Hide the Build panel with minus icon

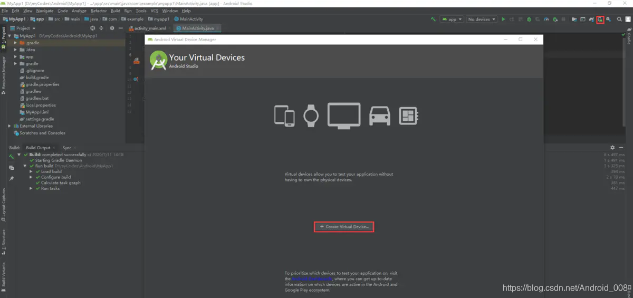(x=620, y=148)
